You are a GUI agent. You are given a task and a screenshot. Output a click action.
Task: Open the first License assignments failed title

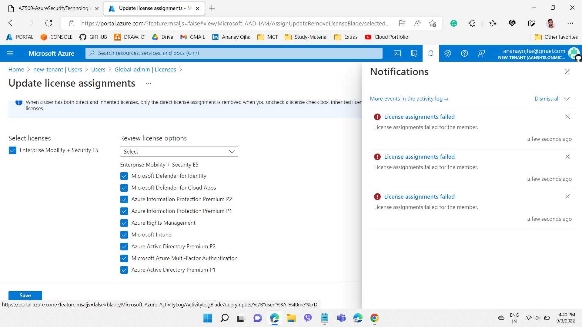pos(419,117)
